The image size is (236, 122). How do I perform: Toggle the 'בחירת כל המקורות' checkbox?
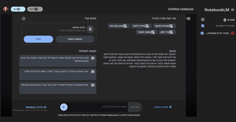(203, 26)
